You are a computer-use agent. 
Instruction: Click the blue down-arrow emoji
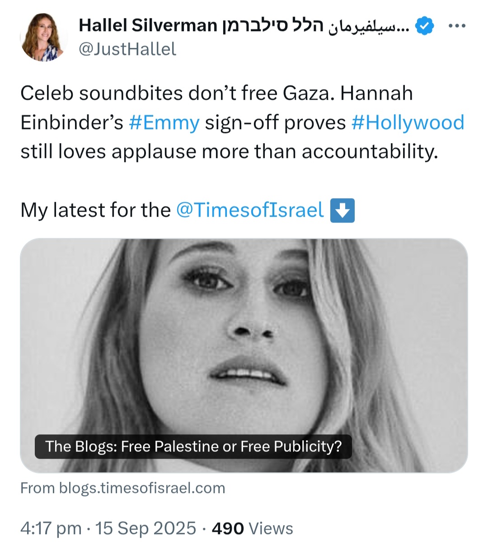[343, 210]
